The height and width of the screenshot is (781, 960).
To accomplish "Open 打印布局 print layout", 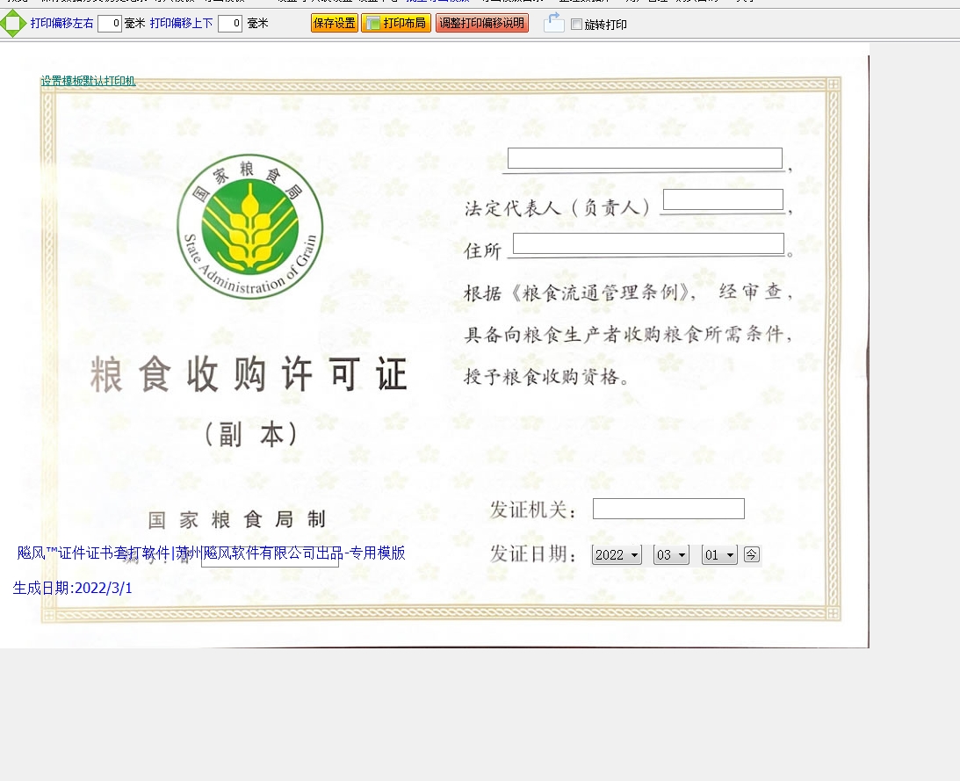I will [396, 24].
